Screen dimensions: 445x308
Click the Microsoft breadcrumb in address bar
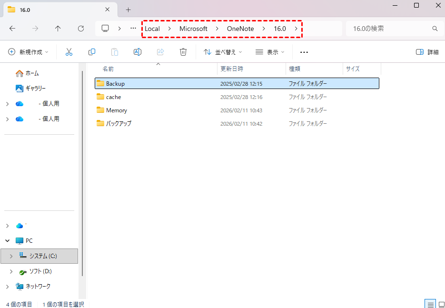click(193, 29)
